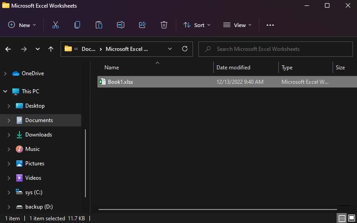357x223 pixels.
Task: Expand the backup (D:) drive node
Action: click(x=9, y=207)
